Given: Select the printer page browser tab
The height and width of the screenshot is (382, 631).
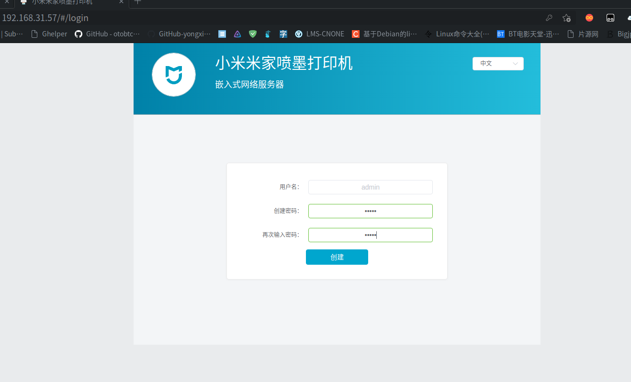Looking at the screenshot, I should pyautogui.click(x=72, y=2).
